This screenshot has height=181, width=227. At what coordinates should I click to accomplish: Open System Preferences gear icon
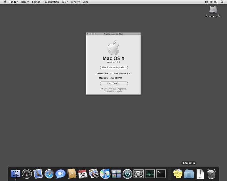(x=138, y=173)
